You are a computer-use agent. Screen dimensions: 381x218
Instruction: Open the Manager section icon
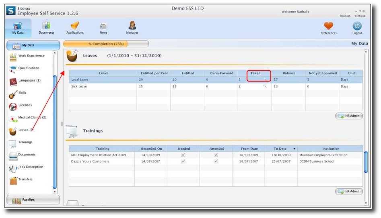132,26
